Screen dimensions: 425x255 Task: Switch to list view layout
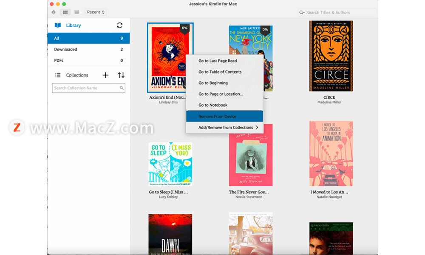point(76,12)
